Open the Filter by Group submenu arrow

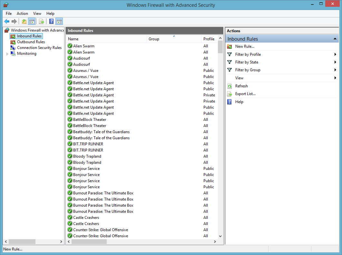pyautogui.click(x=335, y=70)
